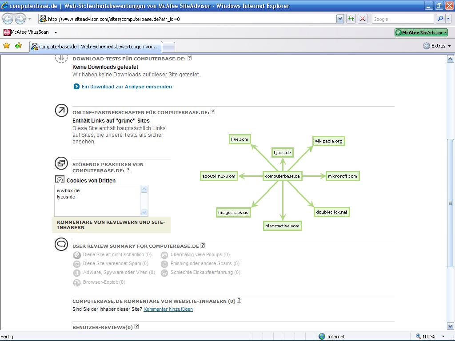
Task: Select lycos.de in the cookies list
Action: click(x=66, y=197)
